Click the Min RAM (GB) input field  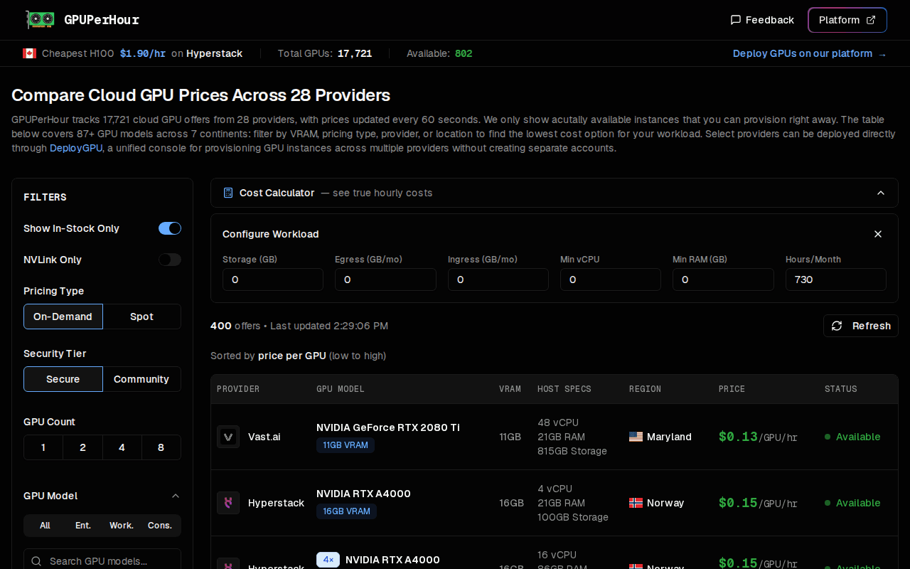pos(723,280)
